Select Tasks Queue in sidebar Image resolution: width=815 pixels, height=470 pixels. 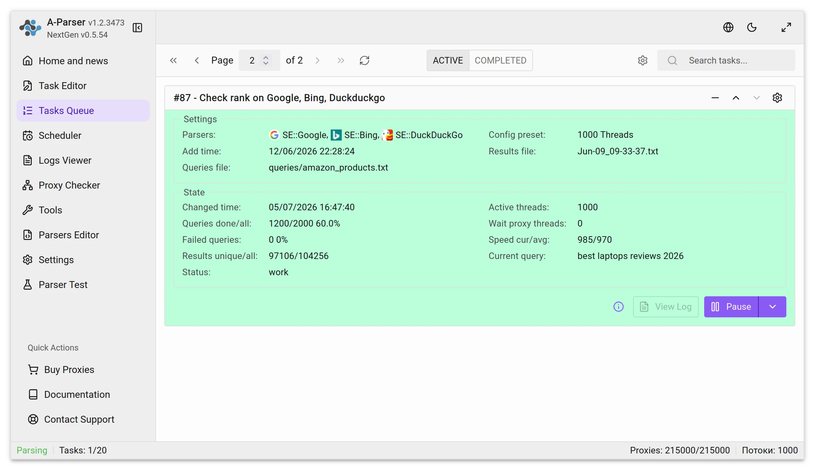pyautogui.click(x=83, y=111)
